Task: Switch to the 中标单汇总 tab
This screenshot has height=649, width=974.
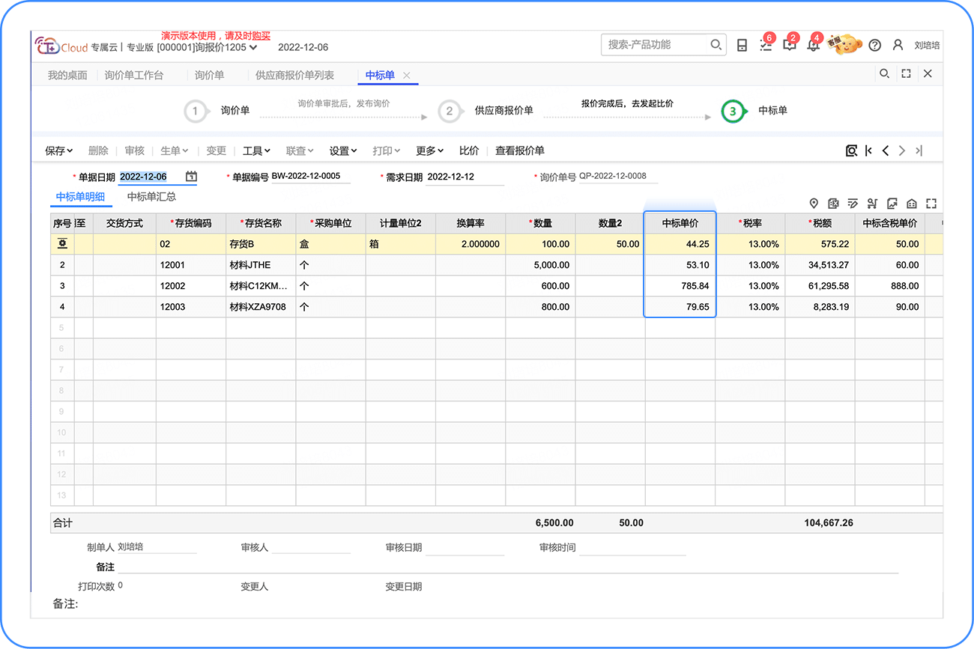Action: [151, 197]
